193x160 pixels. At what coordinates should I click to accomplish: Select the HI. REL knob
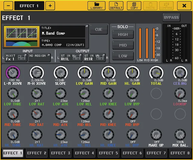[x=85, y=135]
